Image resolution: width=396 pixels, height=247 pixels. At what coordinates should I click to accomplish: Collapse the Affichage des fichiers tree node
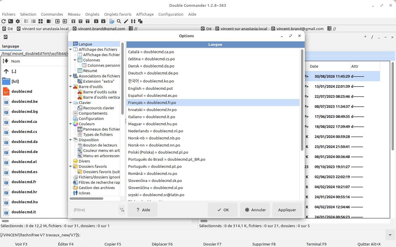click(x=70, y=50)
